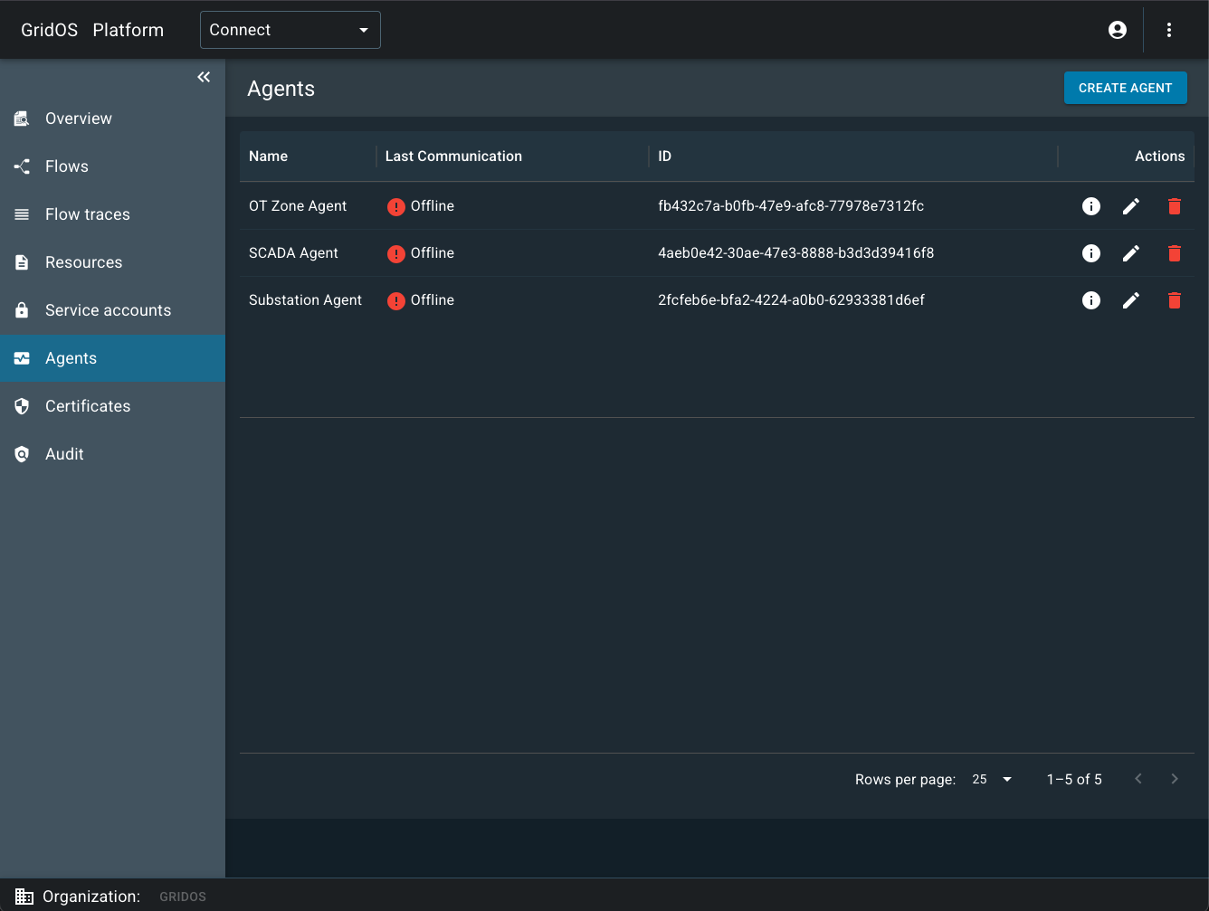Image resolution: width=1209 pixels, height=911 pixels.
Task: Open the Overview sidebar icon
Action: 22,119
